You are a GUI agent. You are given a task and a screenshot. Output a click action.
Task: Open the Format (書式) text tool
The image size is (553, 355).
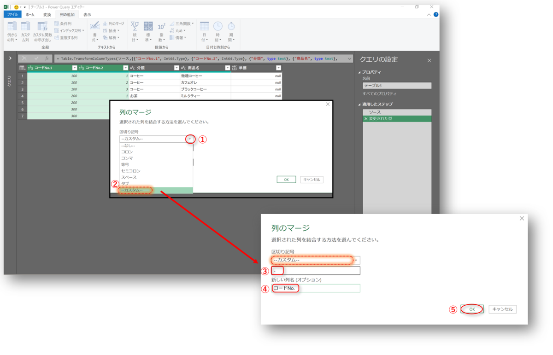(x=94, y=31)
